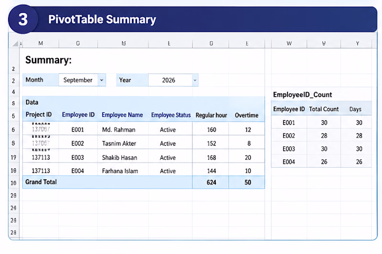Select regular hour value 160
Image resolution: width=382 pixels, height=254 pixels.
(212, 130)
